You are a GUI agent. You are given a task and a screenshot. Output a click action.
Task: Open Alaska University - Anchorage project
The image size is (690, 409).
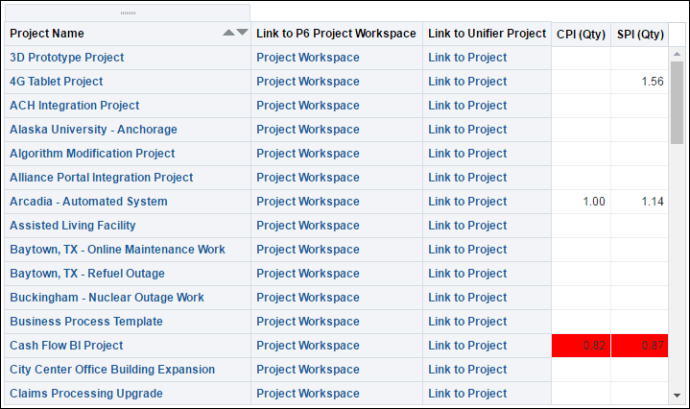[x=93, y=130]
